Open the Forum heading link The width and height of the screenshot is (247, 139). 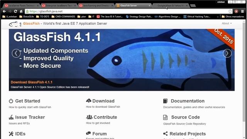pos(100,134)
